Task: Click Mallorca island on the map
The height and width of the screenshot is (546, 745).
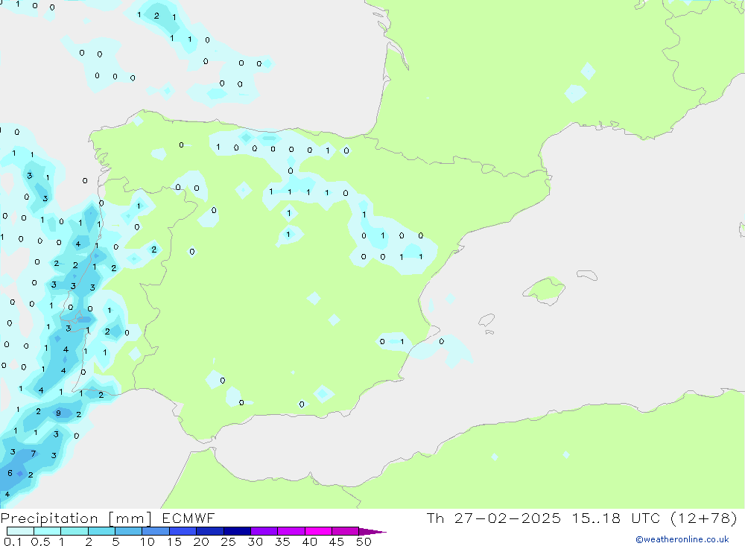Action: coord(545,289)
